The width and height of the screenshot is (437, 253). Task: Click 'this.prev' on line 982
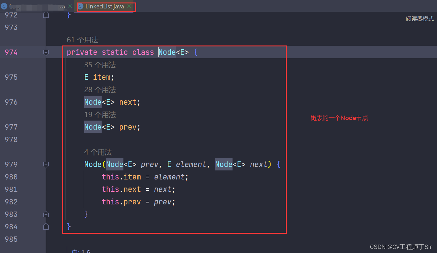121,202
